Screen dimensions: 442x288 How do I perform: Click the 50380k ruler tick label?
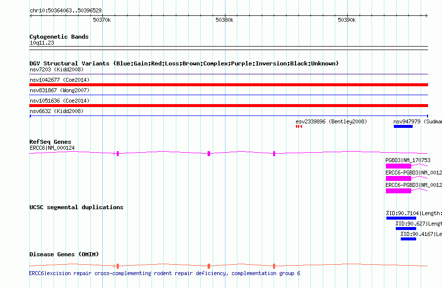pyautogui.click(x=224, y=20)
